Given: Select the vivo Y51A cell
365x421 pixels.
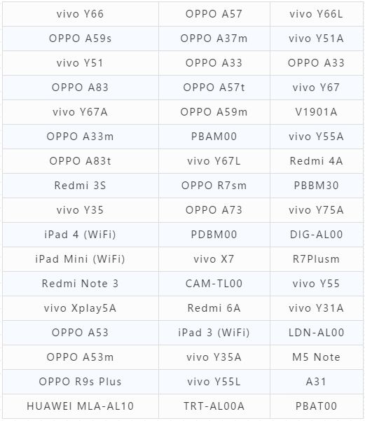Looking at the screenshot, I should tap(317, 39).
